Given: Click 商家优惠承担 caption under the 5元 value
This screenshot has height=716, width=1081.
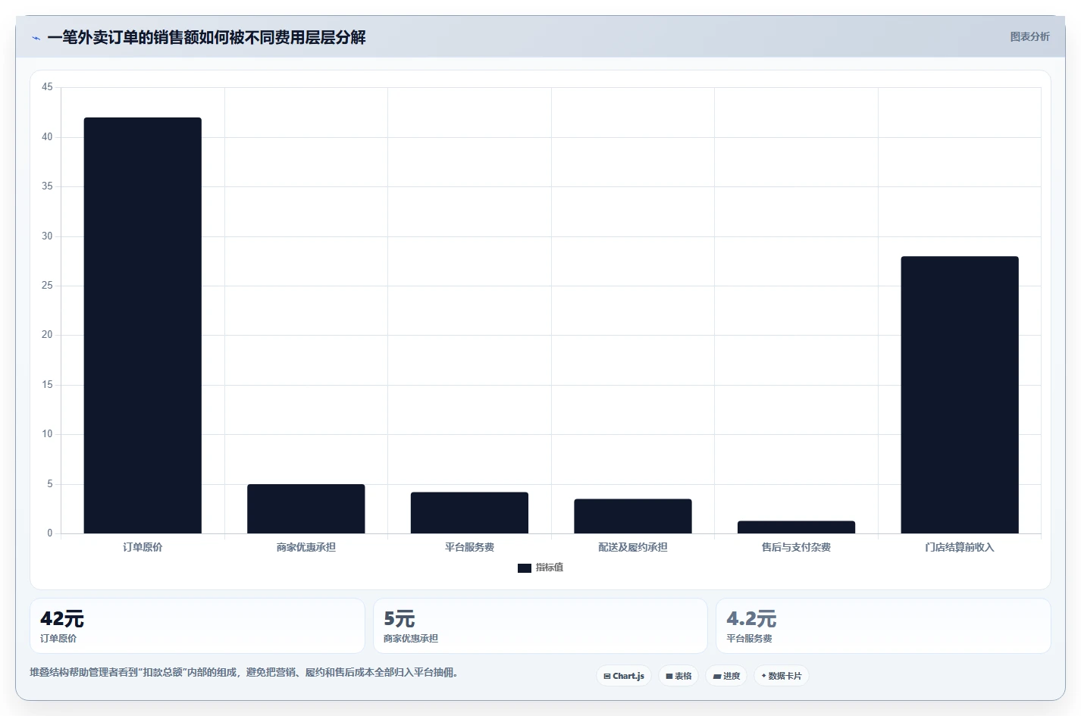Looking at the screenshot, I should coord(411,639).
